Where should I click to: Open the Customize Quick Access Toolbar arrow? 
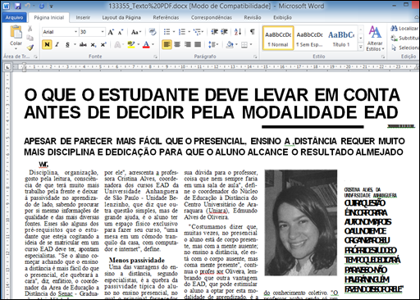pos(52,6)
